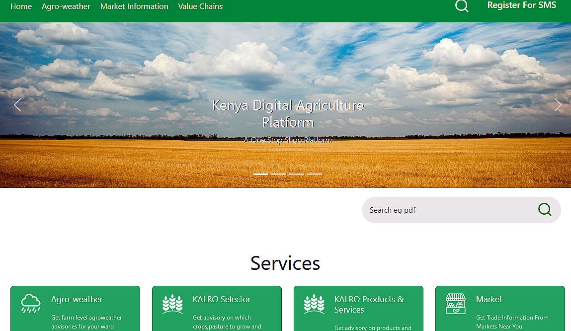Select the first carousel slide indicator
571x331 pixels.
[261, 174]
